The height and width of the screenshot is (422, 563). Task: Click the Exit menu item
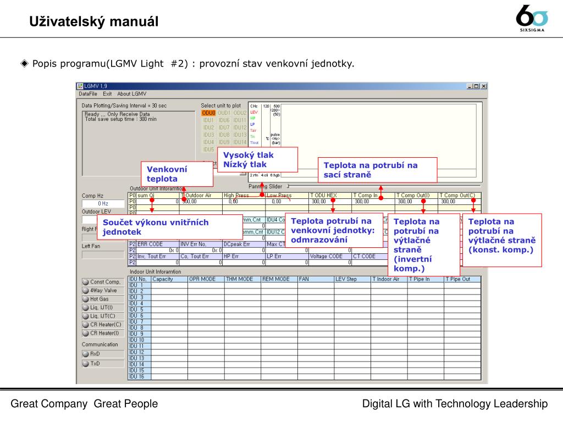pyautogui.click(x=107, y=93)
